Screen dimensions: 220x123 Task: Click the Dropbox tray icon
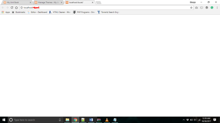188,120
